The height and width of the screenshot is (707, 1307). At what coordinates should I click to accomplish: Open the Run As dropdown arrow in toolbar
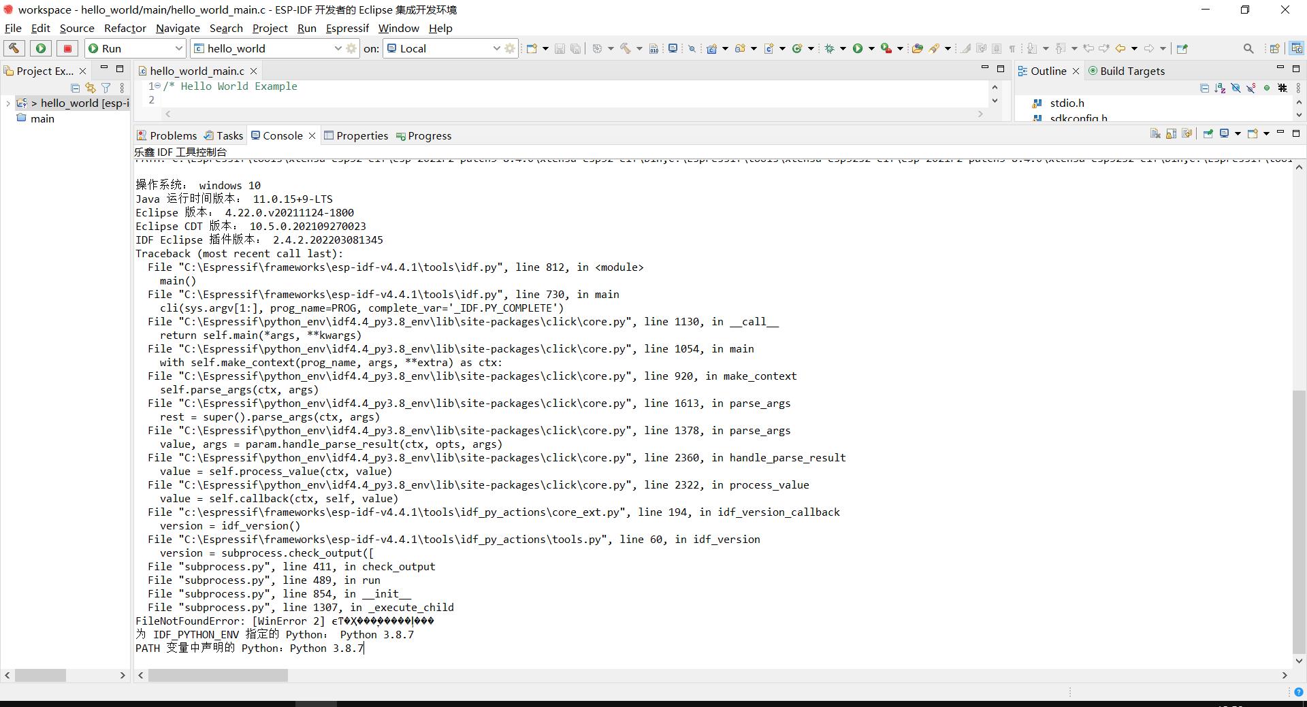pyautogui.click(x=871, y=48)
